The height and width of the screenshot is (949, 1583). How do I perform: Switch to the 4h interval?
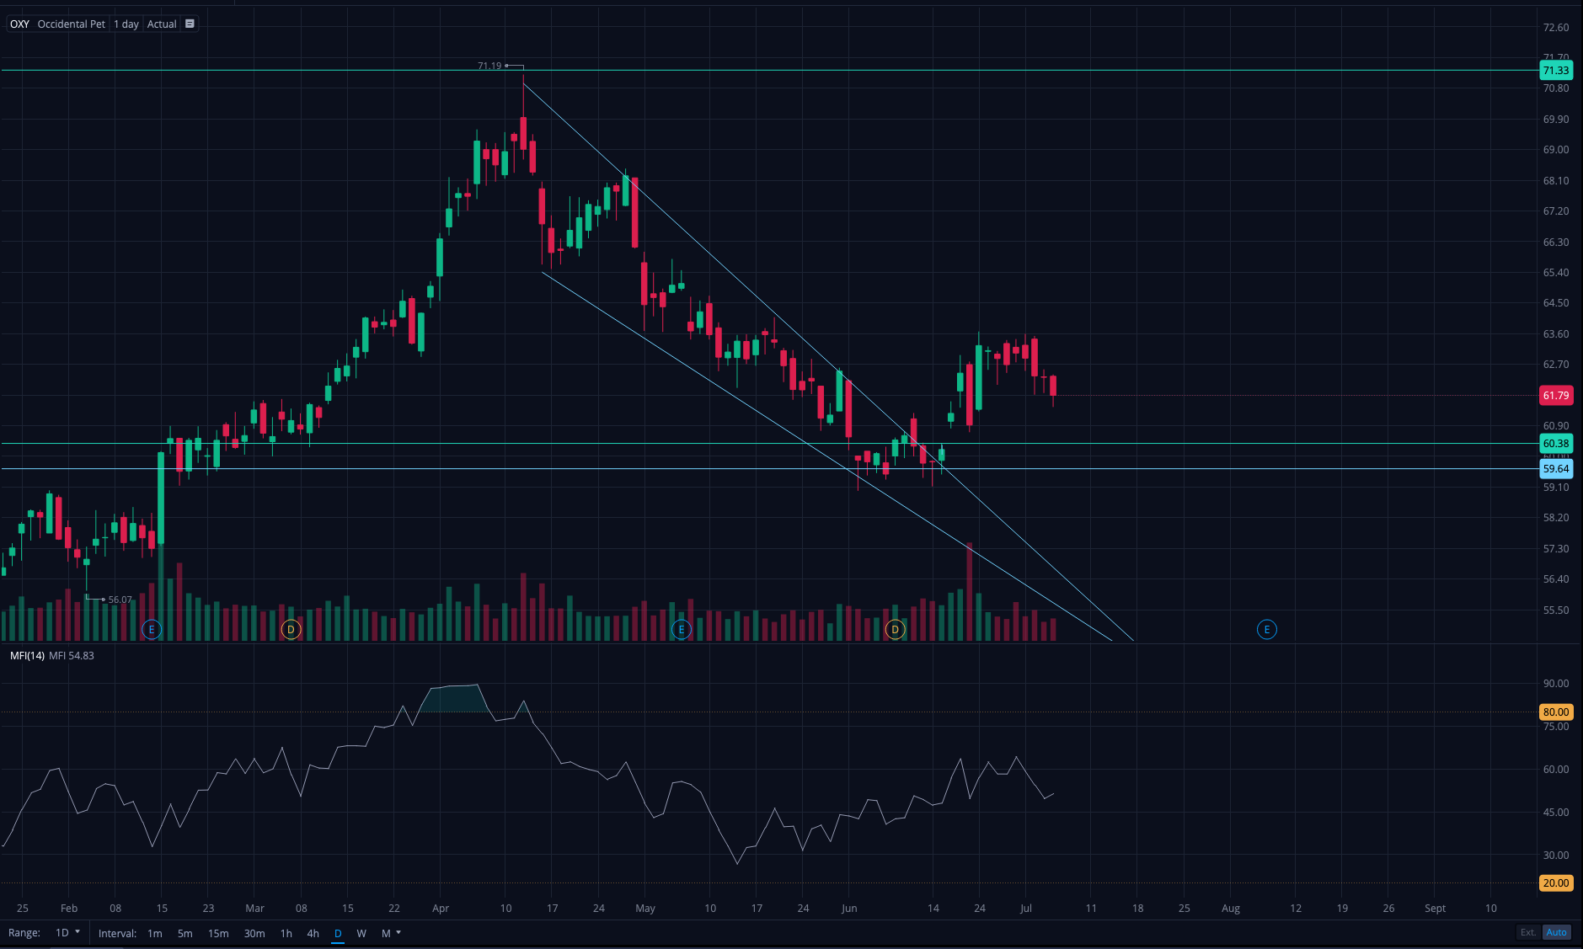point(313,933)
